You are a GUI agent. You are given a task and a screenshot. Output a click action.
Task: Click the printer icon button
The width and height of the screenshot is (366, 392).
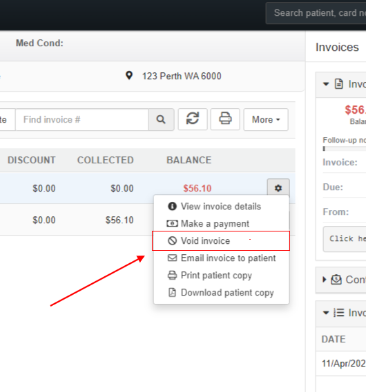(225, 119)
